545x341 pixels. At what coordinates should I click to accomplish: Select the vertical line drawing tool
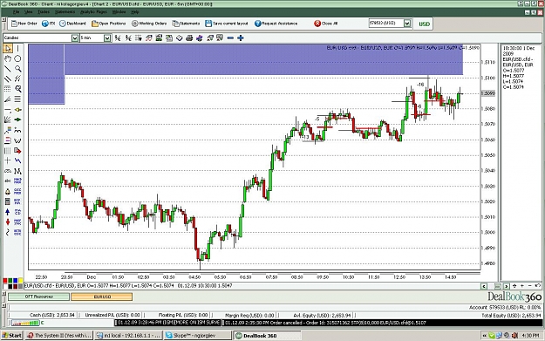click(x=17, y=48)
